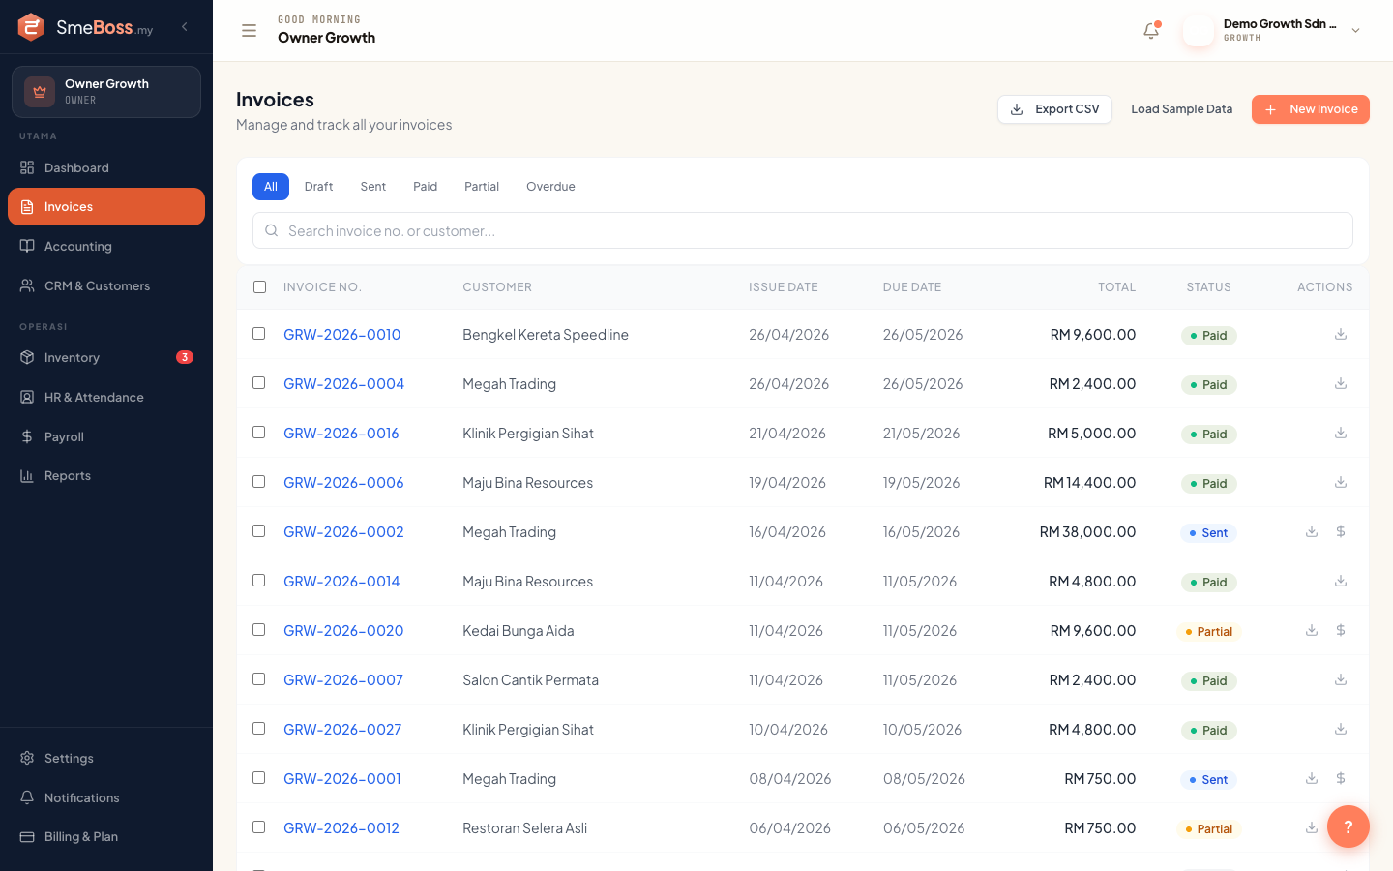Open invoice link GRW-2026-0012
Viewport: 1393px width, 871px height.
[x=341, y=828]
